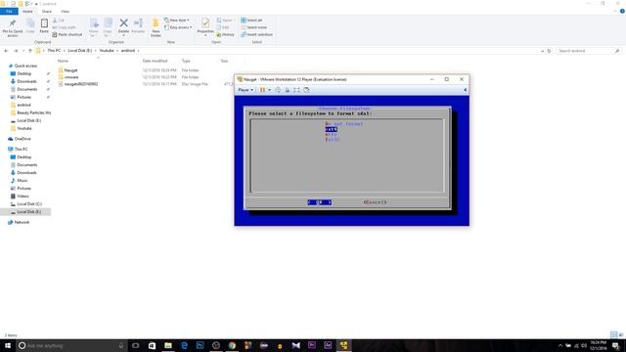
Task: Open Google Chrome from taskbar
Action: [x=232, y=345]
